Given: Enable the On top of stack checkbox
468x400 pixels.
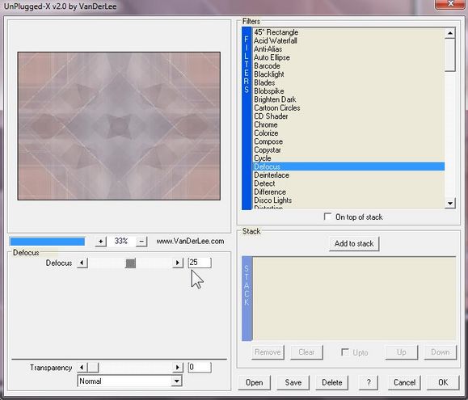Looking at the screenshot, I should 327,217.
